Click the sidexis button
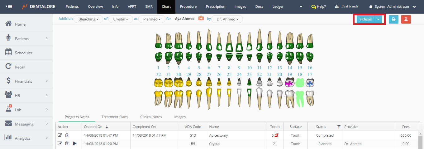 click(366, 19)
